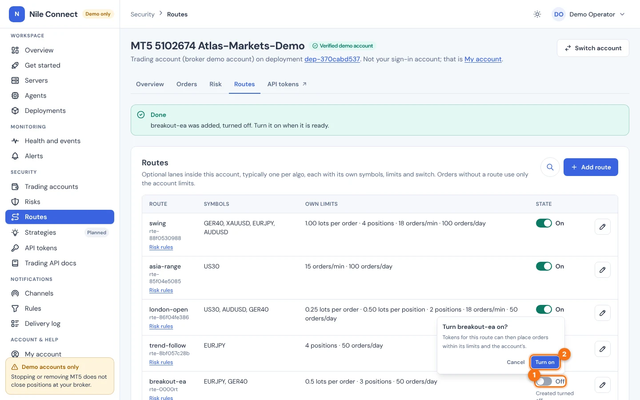Open Channels under Notifications
This screenshot has height=400, width=640.
click(x=60, y=293)
